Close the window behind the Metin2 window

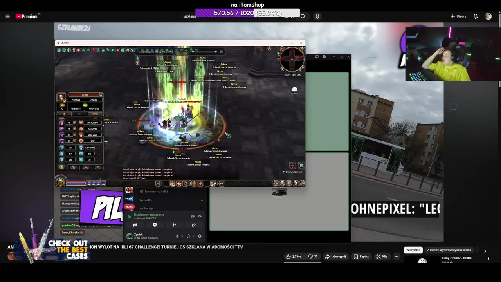[348, 57]
